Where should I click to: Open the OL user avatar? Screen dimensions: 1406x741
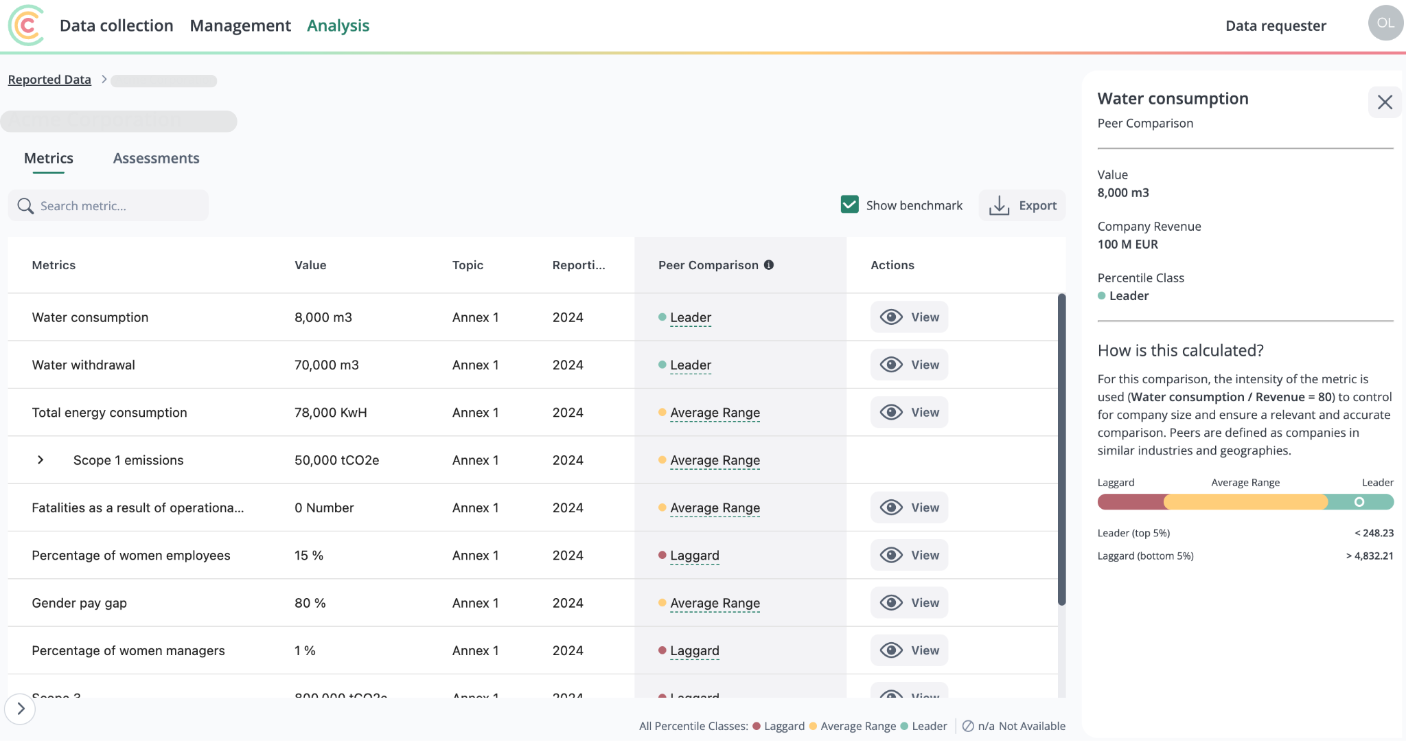1385,23
